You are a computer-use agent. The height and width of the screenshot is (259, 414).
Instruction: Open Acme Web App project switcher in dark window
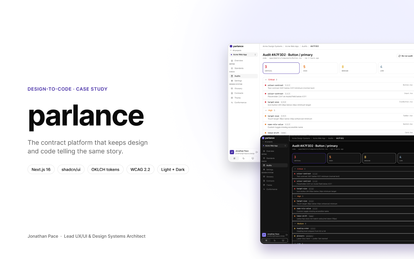click(x=275, y=146)
